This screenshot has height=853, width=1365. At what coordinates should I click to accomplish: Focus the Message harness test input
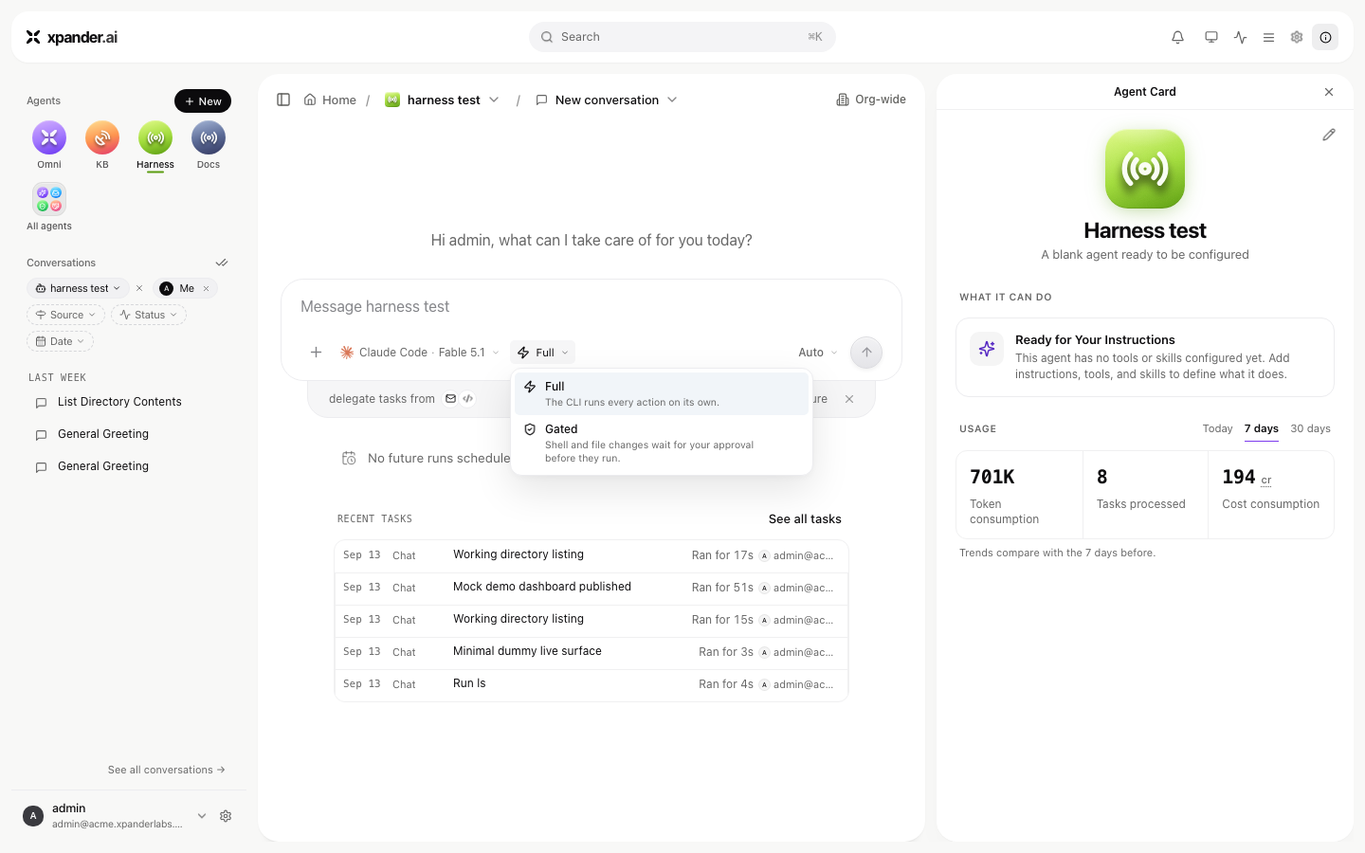(591, 307)
